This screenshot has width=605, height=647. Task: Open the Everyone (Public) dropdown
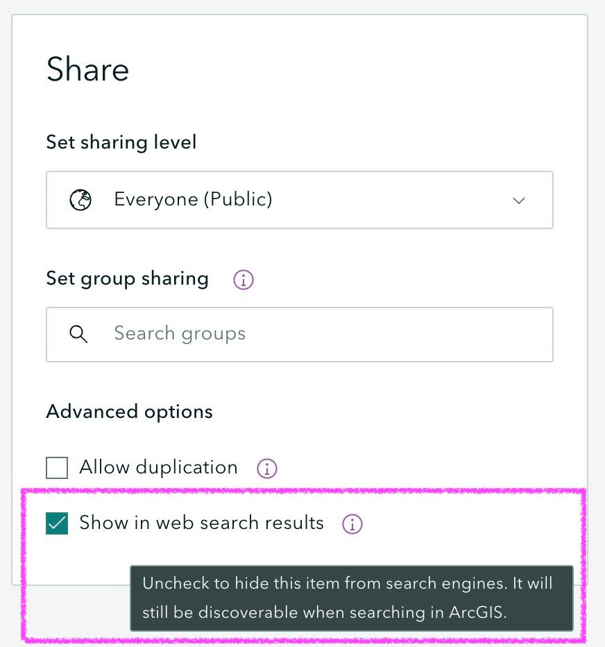(x=299, y=200)
